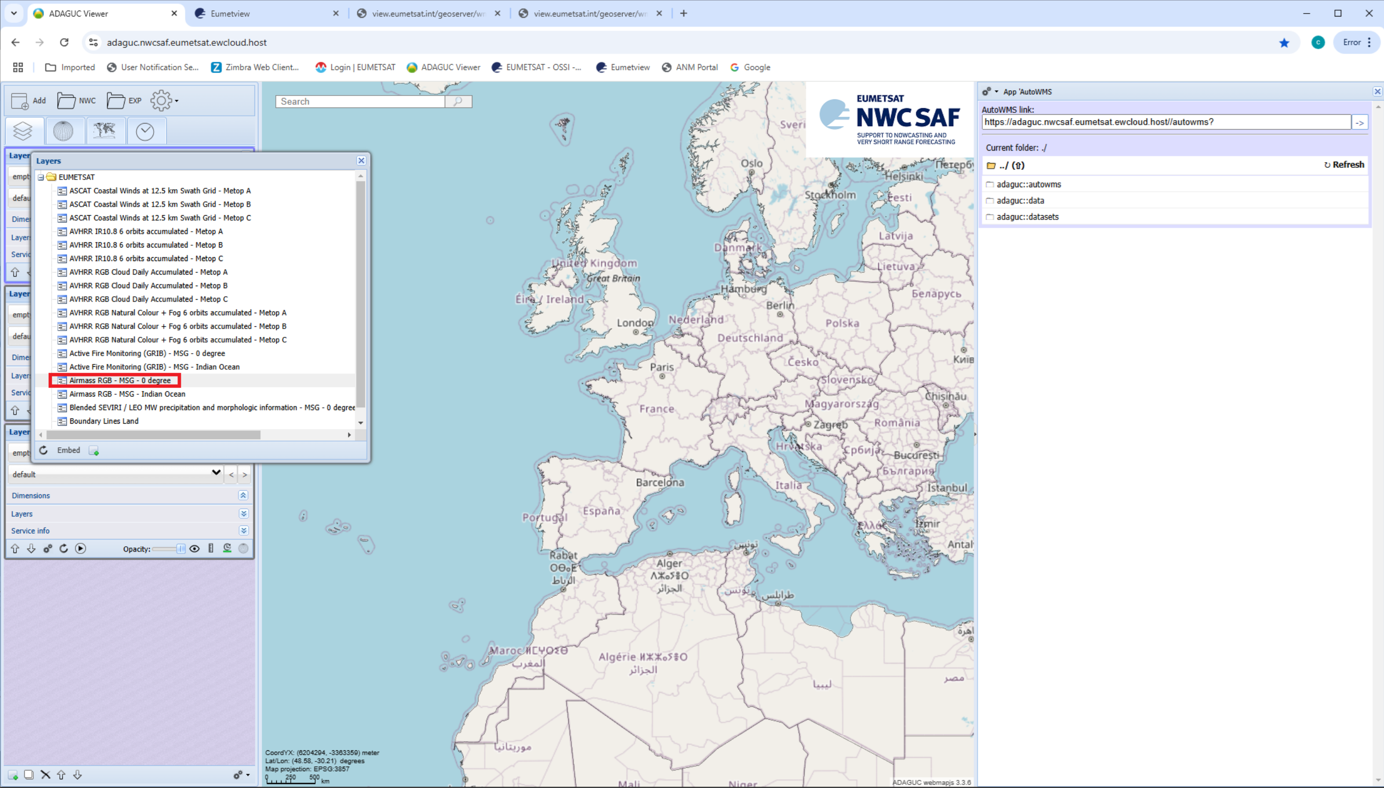
Task: Open the AutoWMS app gear menu
Action: click(990, 92)
